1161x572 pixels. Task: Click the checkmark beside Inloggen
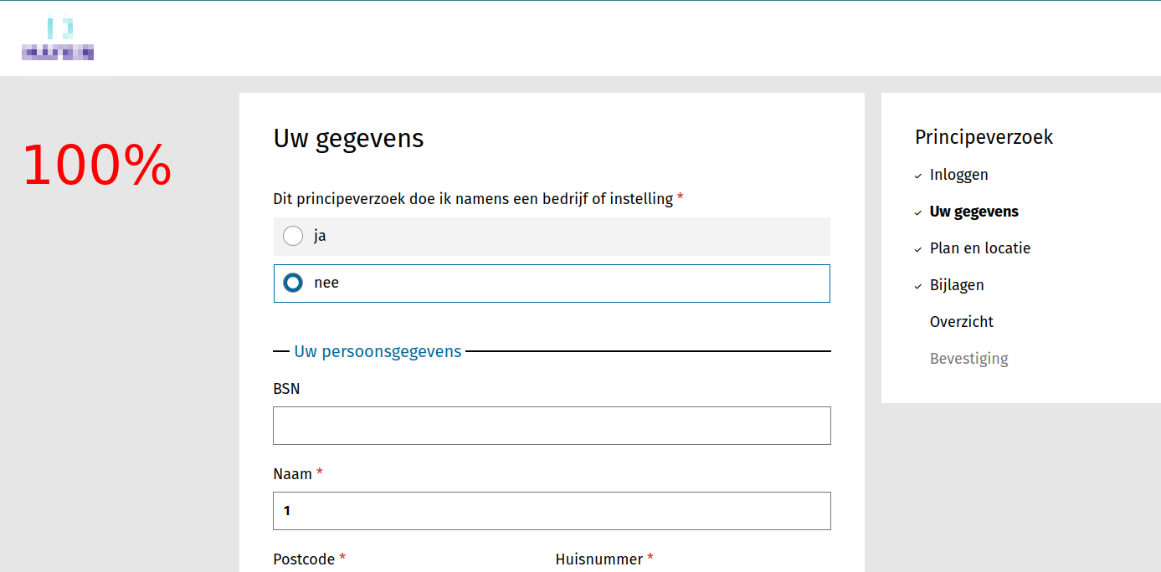click(x=918, y=176)
